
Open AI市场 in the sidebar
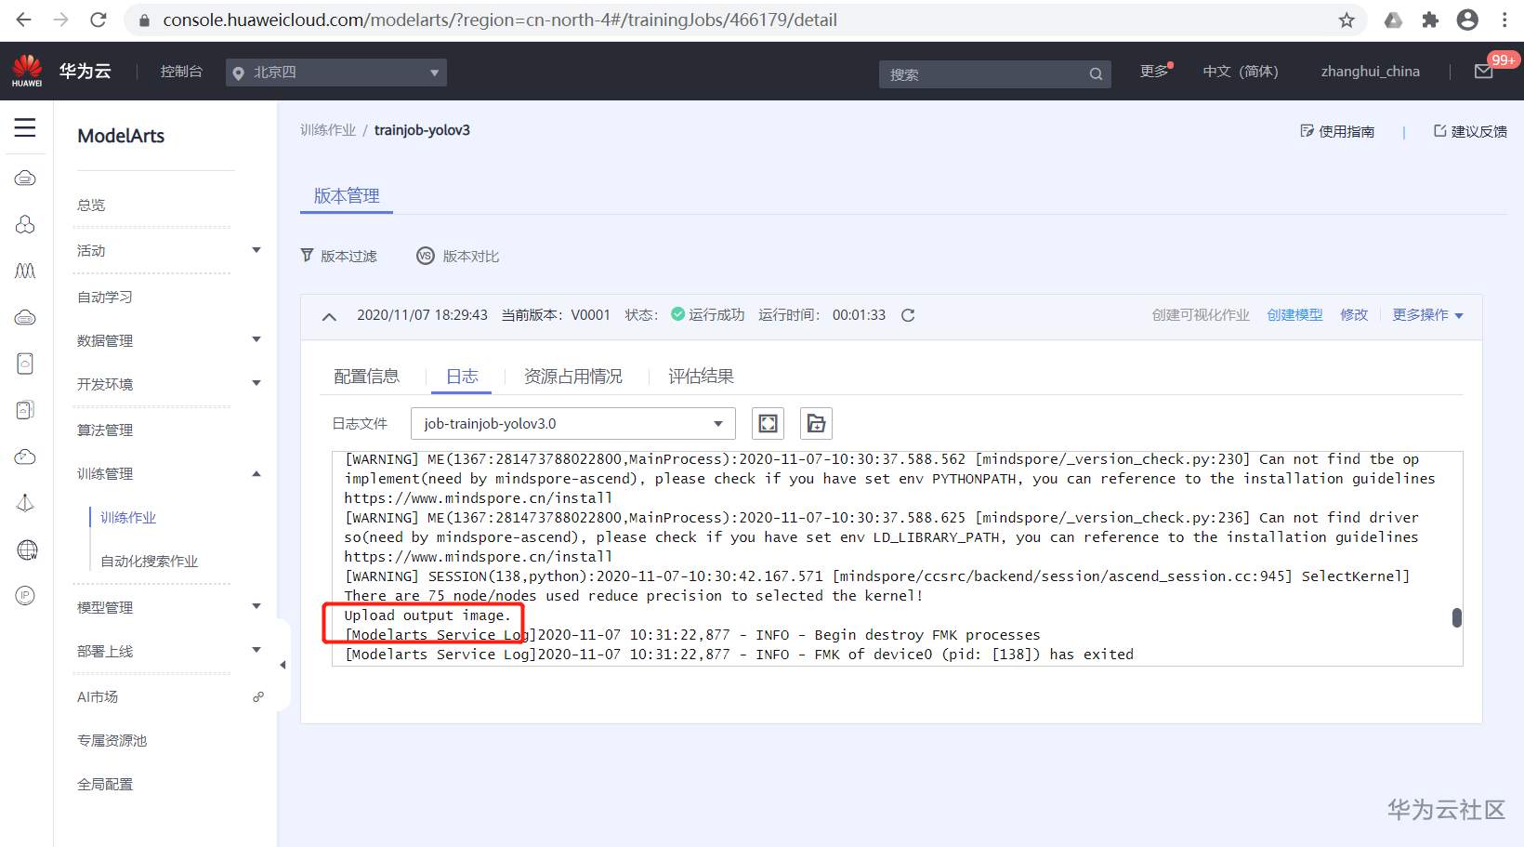98,696
